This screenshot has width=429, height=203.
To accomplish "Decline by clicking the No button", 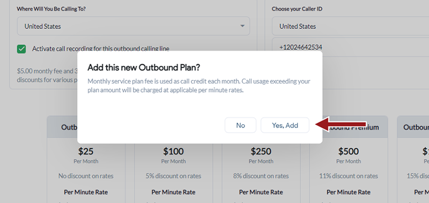I will point(240,125).
